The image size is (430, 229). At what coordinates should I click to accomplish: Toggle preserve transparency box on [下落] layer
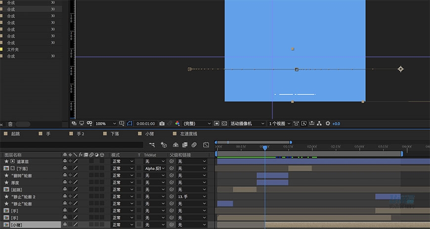(x=139, y=168)
